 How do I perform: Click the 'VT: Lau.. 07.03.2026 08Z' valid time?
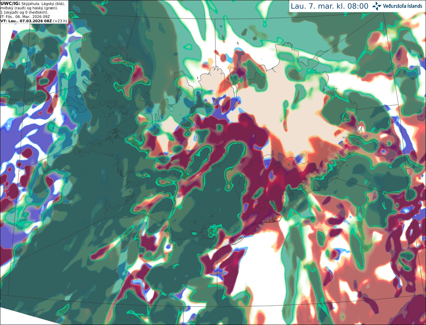(x=26, y=21)
